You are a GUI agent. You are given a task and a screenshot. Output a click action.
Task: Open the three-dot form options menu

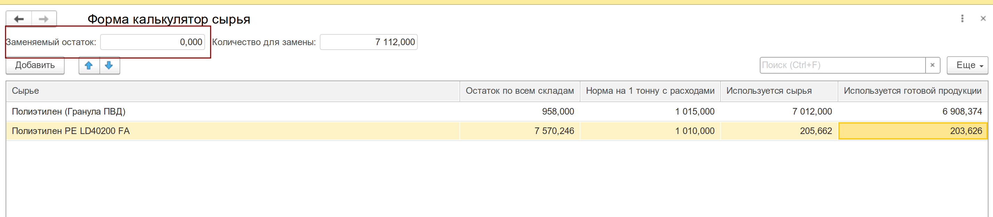962,18
